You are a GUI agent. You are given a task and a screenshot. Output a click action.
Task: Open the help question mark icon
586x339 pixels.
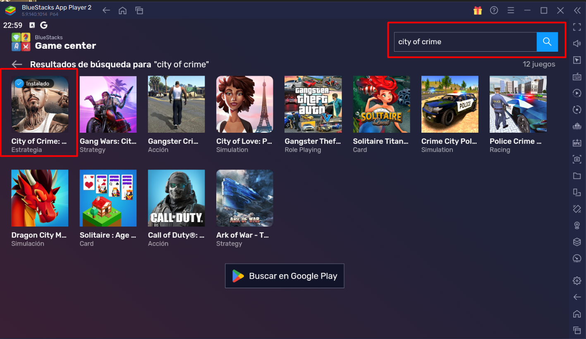click(x=494, y=10)
